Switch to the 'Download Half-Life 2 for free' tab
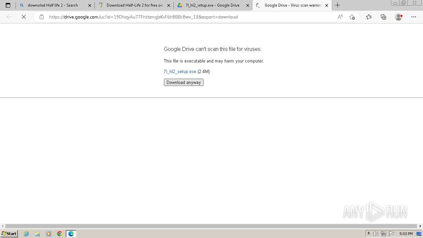This screenshot has height=238, width=423. pyautogui.click(x=134, y=5)
